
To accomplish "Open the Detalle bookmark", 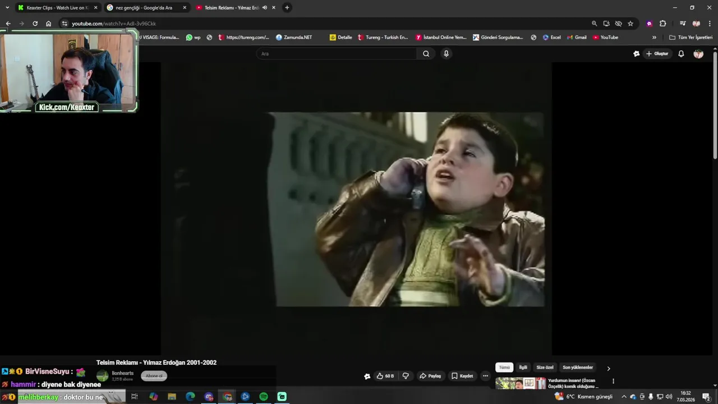I will 341,38.
